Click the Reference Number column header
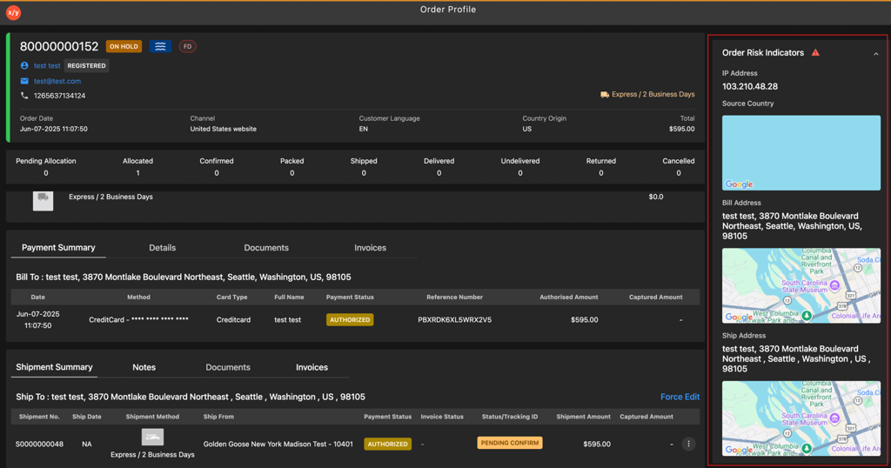Viewport: 891px width, 468px height. point(454,297)
